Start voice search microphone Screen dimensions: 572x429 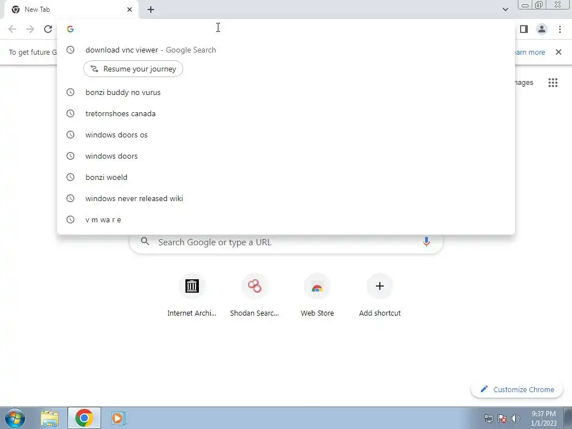(426, 241)
